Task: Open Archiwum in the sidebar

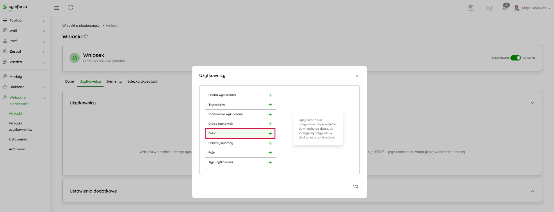Action: [17, 149]
